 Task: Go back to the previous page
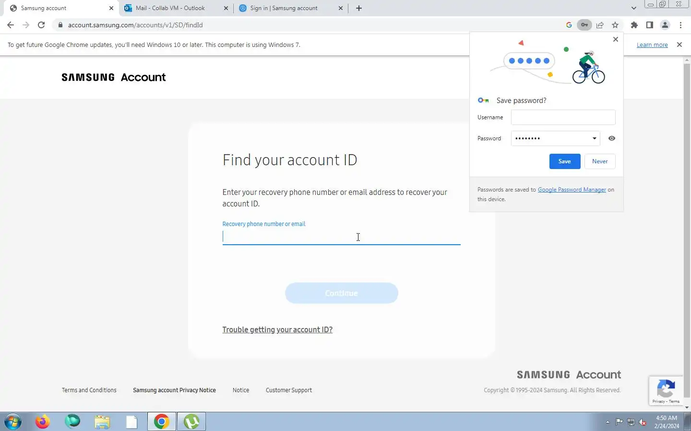[x=11, y=25]
